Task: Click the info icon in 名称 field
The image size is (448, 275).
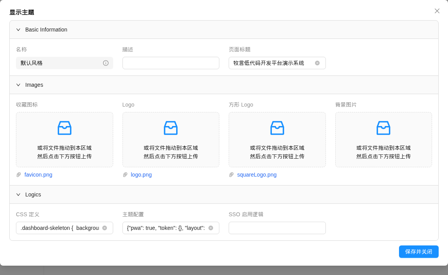Action: [106, 63]
